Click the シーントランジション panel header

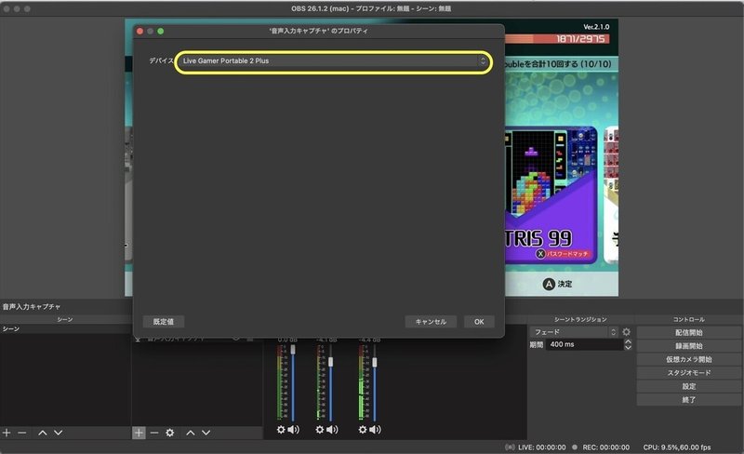[580, 320]
